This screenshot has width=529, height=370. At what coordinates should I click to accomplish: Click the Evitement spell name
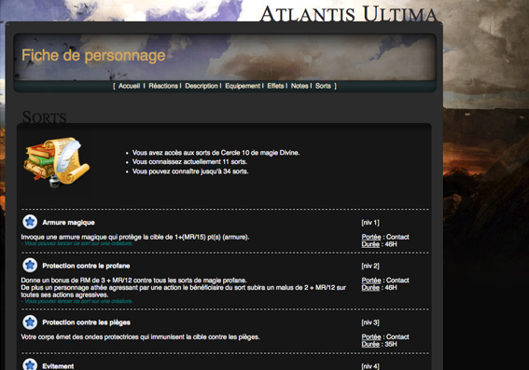point(58,366)
